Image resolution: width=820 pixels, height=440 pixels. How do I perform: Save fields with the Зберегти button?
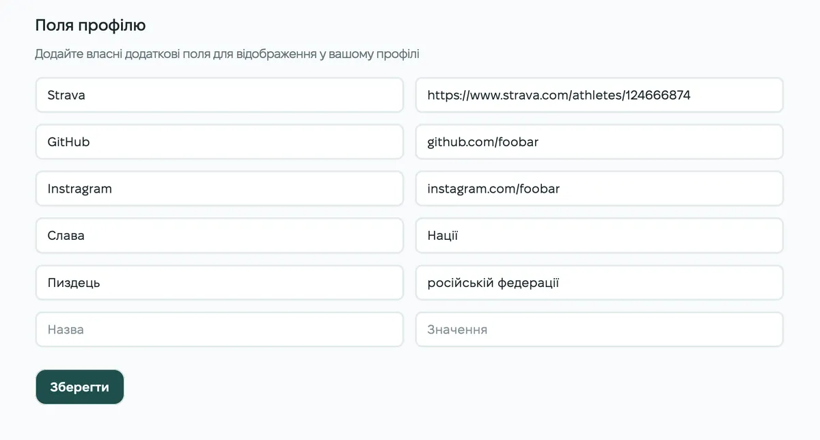pos(80,387)
